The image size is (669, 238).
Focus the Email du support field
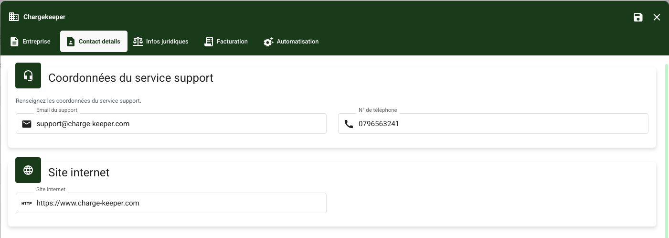point(171,123)
